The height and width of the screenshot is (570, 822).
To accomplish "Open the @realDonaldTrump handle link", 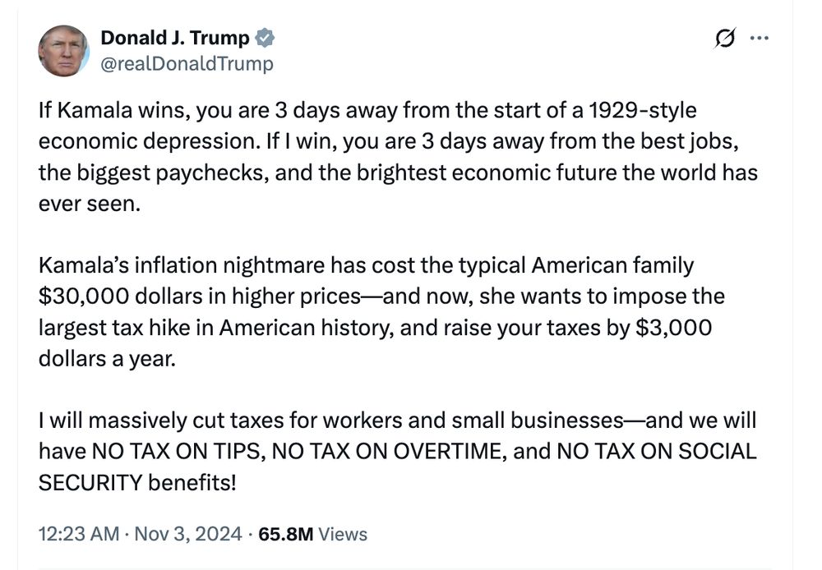I will click(187, 63).
